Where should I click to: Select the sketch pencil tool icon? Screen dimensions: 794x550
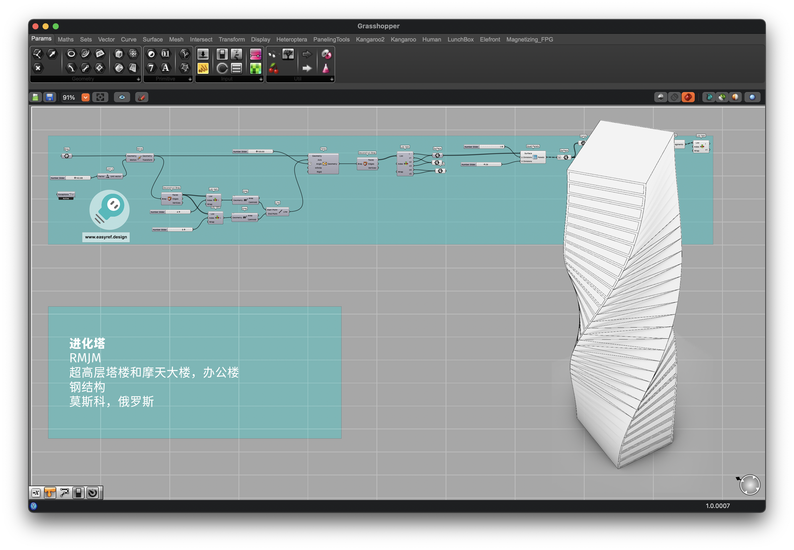coord(142,97)
